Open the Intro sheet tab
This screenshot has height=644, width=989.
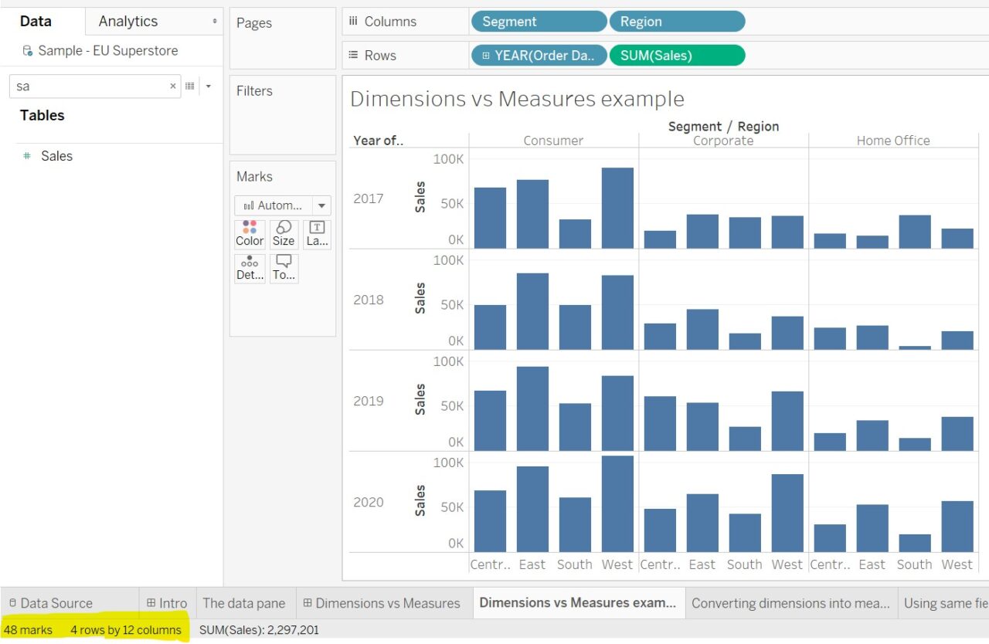pyautogui.click(x=166, y=603)
